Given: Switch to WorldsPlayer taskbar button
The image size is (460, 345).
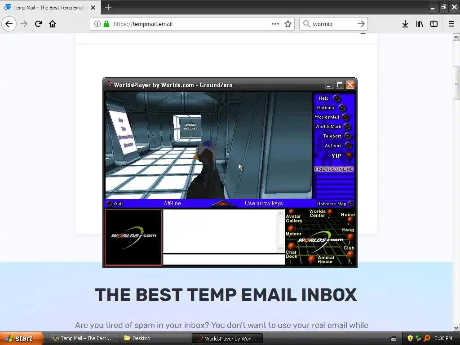Looking at the screenshot, I should [227, 338].
